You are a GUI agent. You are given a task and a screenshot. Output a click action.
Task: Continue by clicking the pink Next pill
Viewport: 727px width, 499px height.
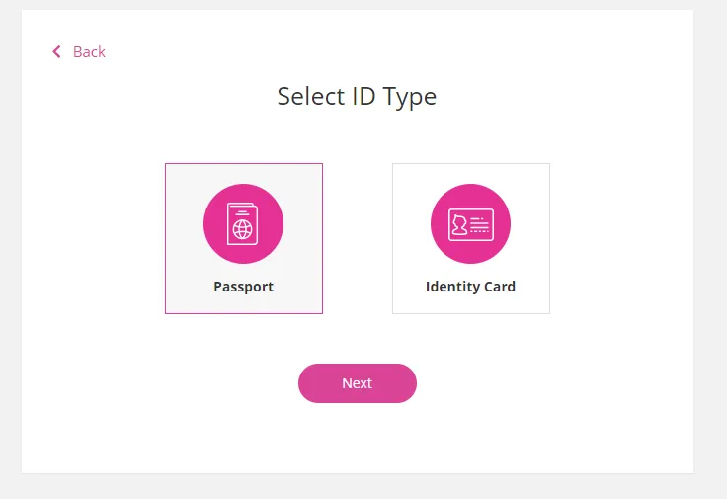coord(358,383)
